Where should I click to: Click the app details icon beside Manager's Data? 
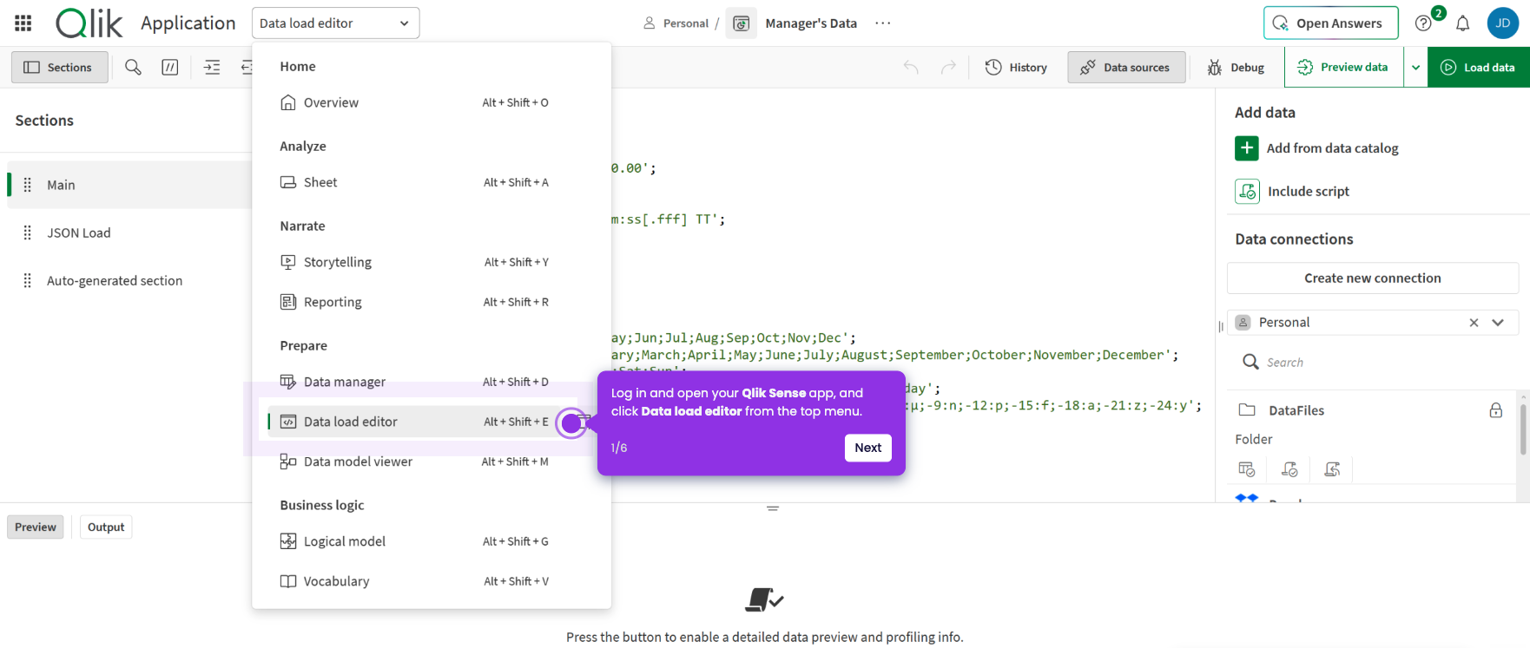(x=741, y=23)
